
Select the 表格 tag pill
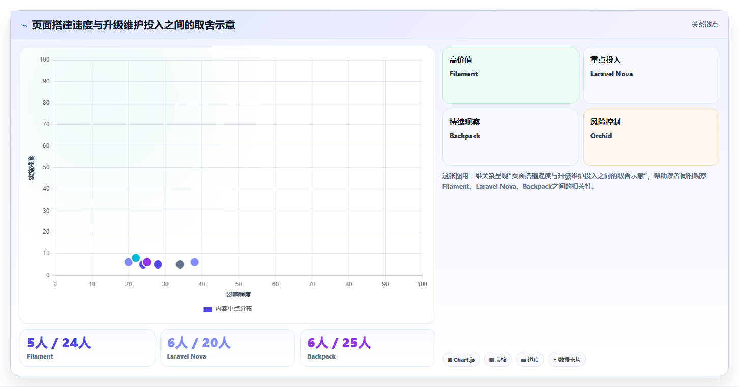[498, 360]
